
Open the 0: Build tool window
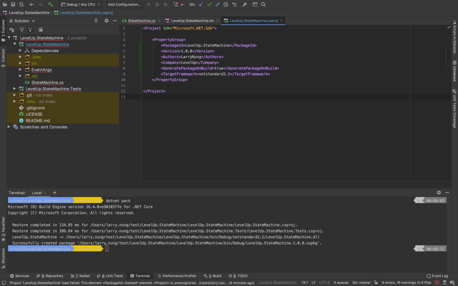(x=212, y=276)
